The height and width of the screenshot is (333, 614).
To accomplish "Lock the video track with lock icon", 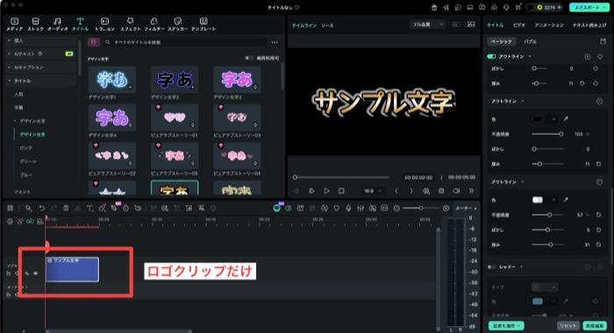I will pyautogui.click(x=9, y=273).
